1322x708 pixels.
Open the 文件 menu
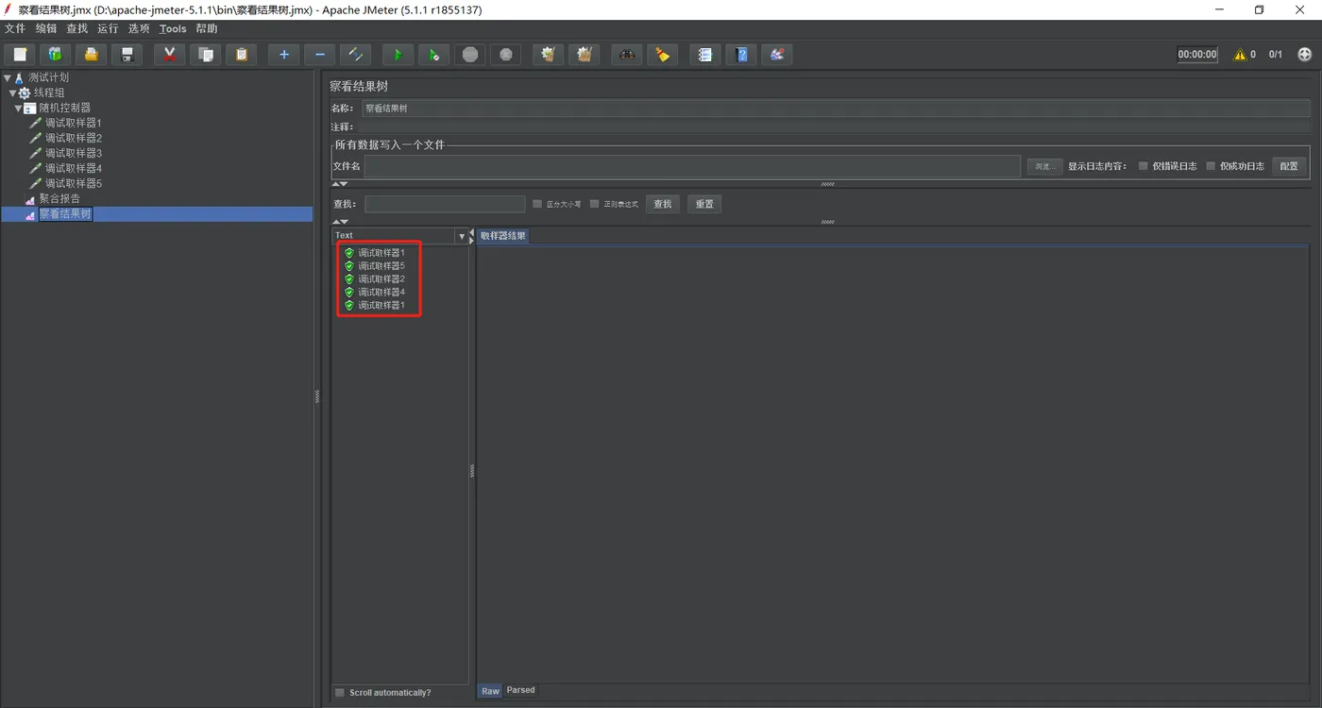(15, 29)
